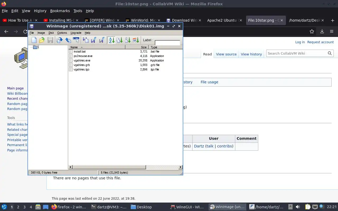Open Firefox Tools menu

tap(78, 11)
